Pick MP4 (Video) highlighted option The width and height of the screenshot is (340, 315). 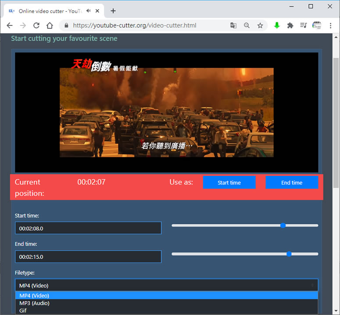pyautogui.click(x=34, y=296)
